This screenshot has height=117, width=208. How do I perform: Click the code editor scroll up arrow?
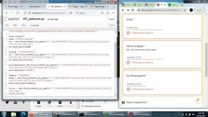[115, 32]
